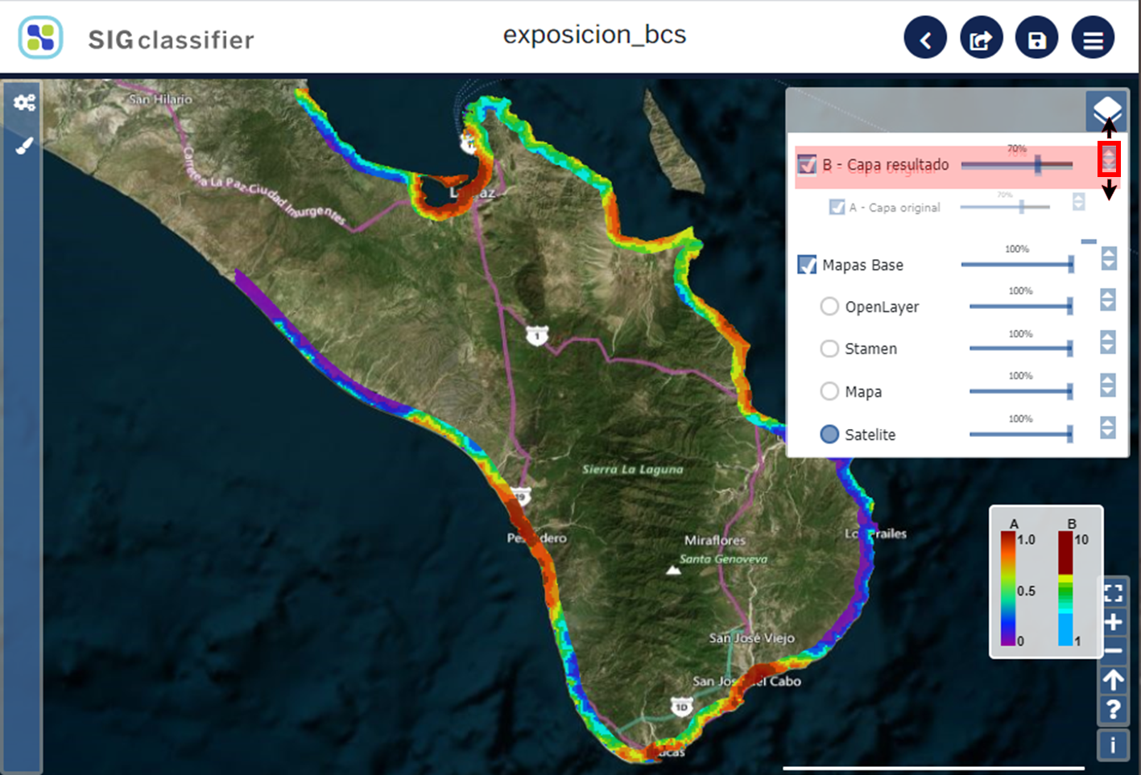Click the SIG classifier title text
This screenshot has height=775, width=1141.
[x=171, y=39]
